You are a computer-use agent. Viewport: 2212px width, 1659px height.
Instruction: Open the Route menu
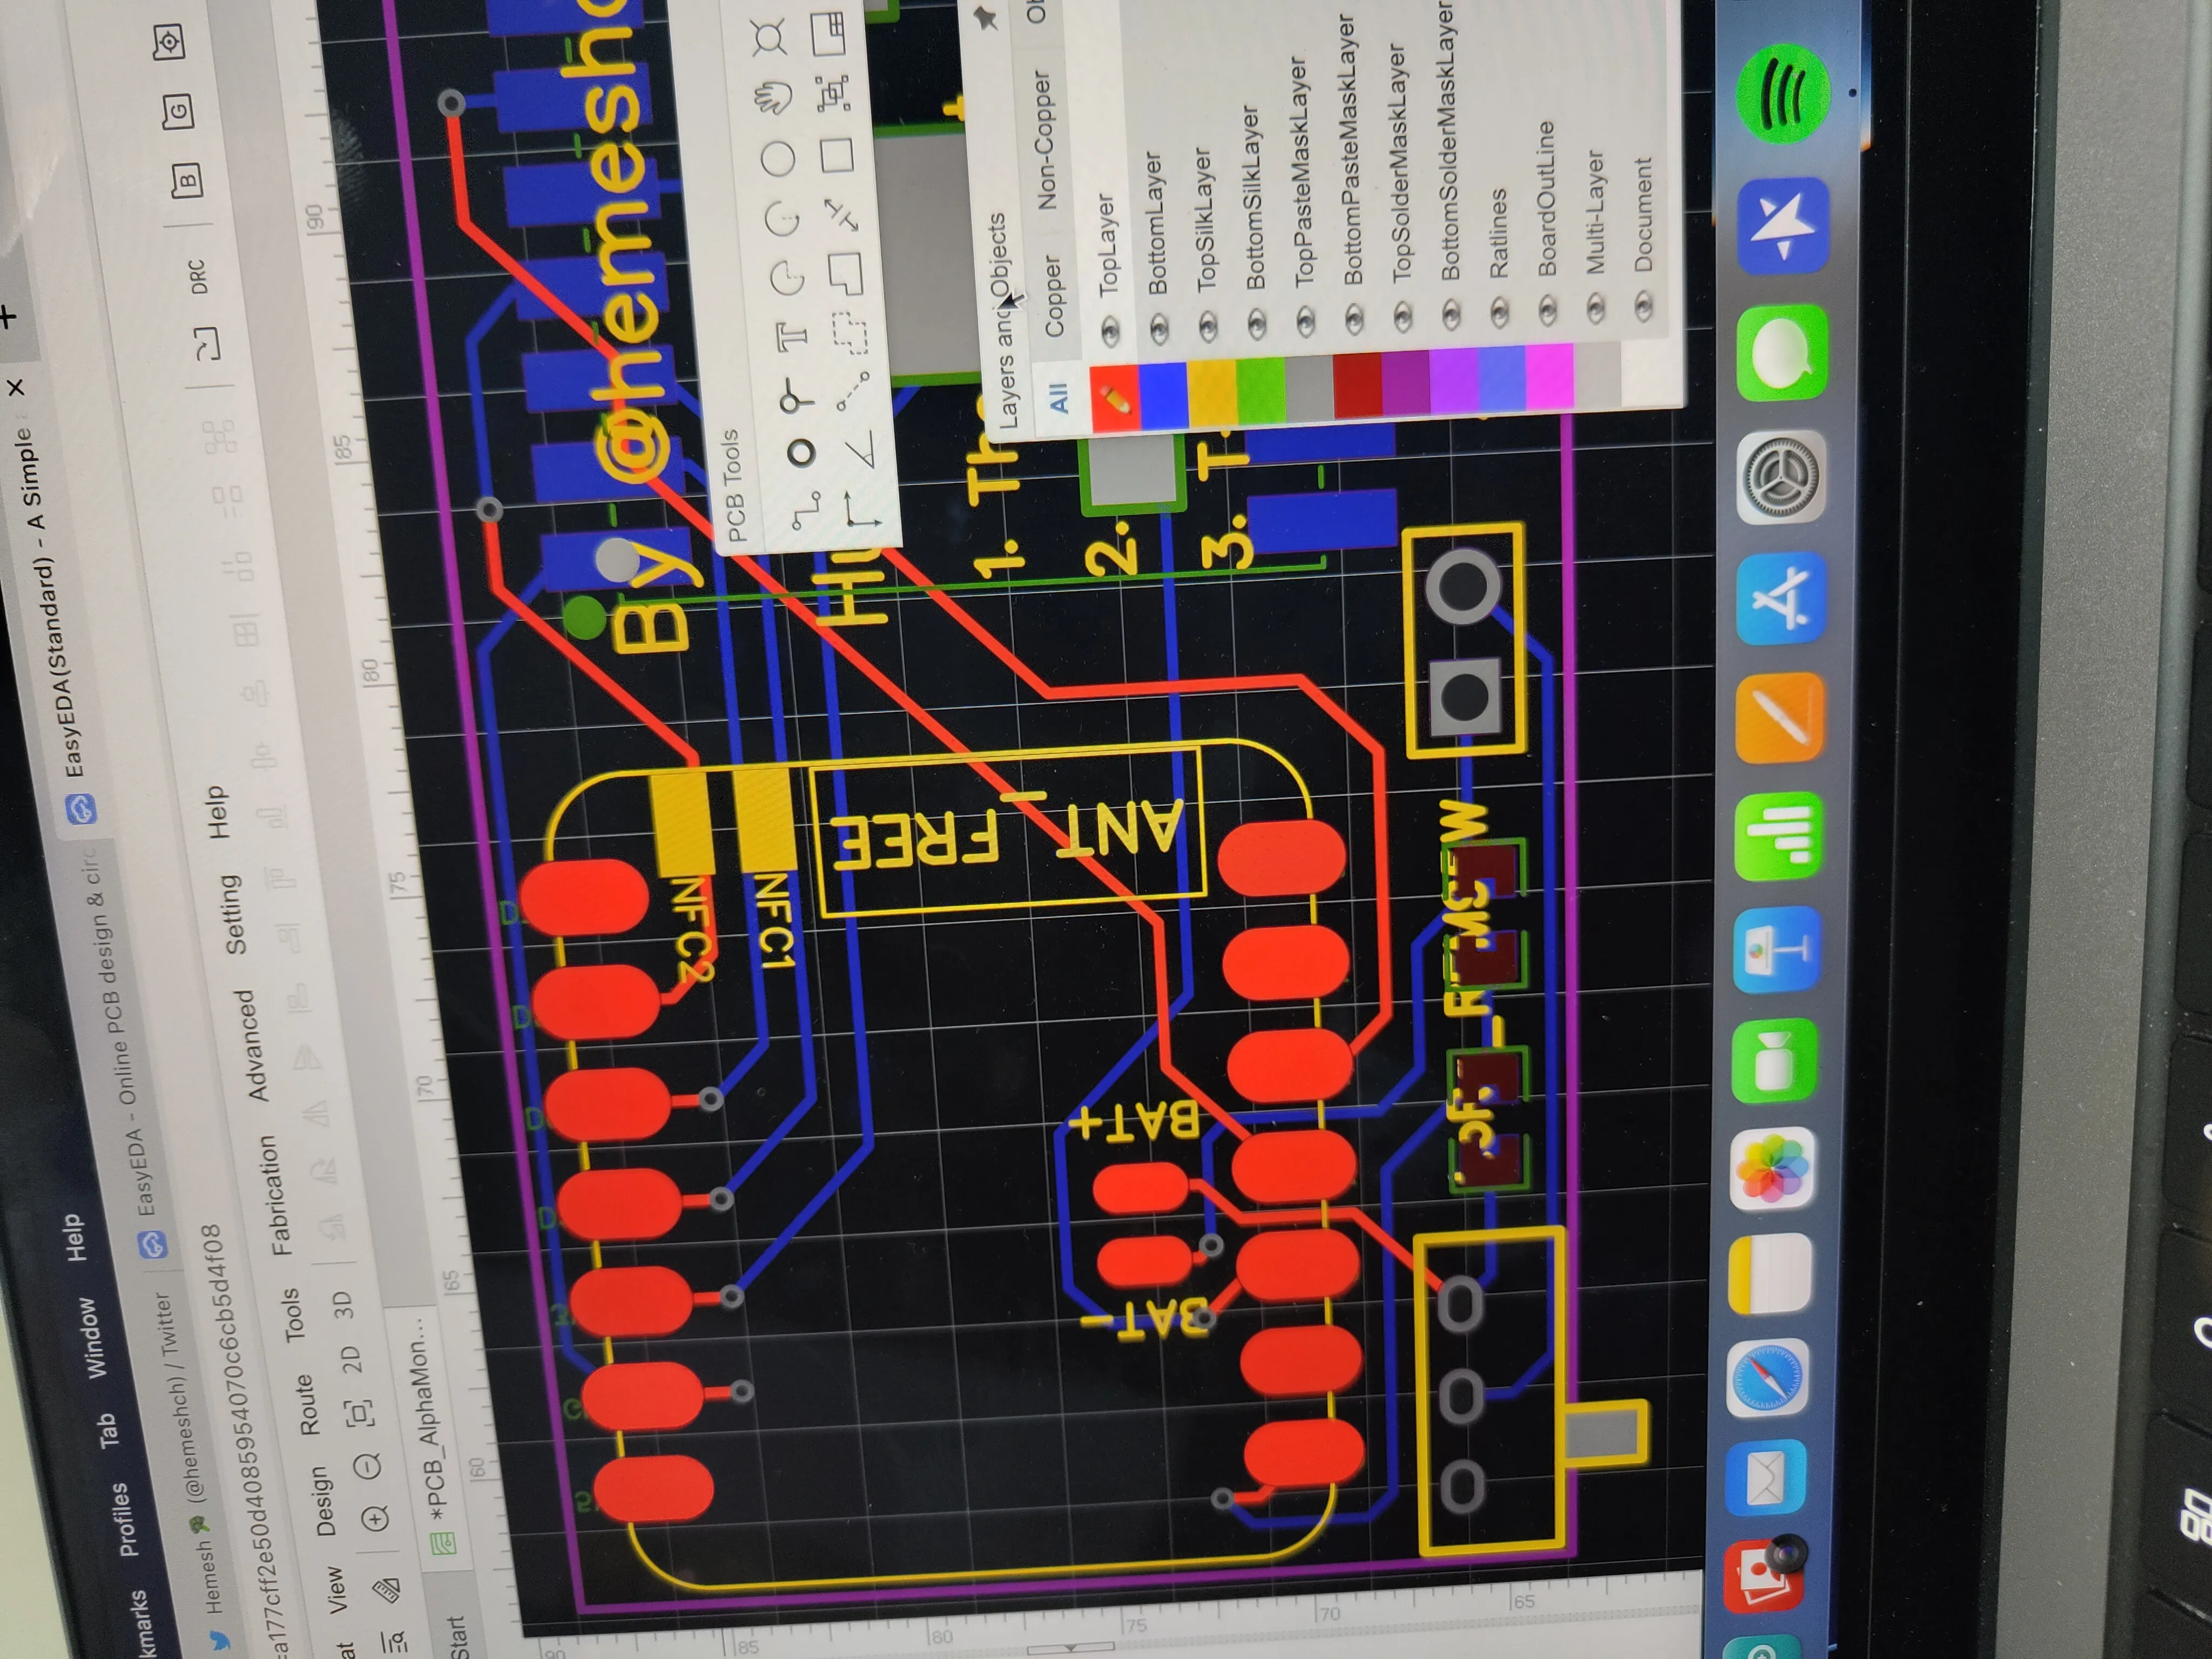pyautogui.click(x=308, y=1404)
